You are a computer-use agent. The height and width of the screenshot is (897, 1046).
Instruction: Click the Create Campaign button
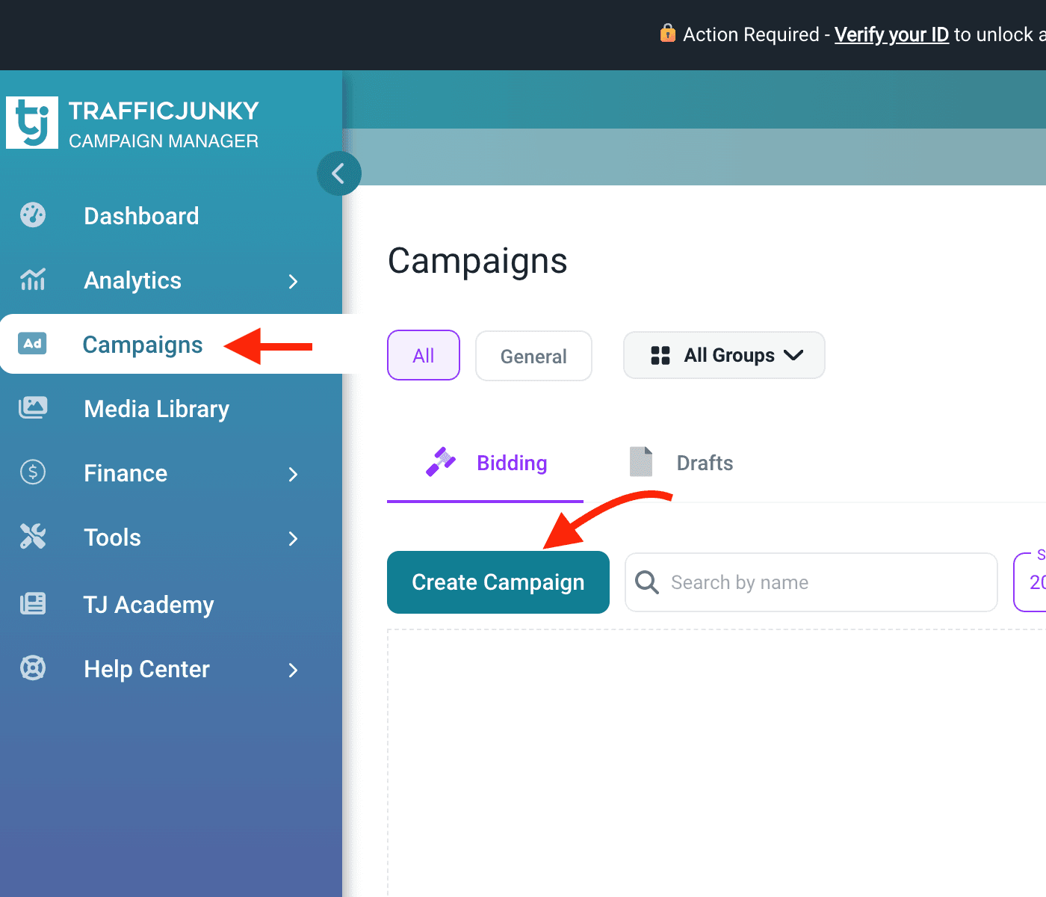[498, 582]
